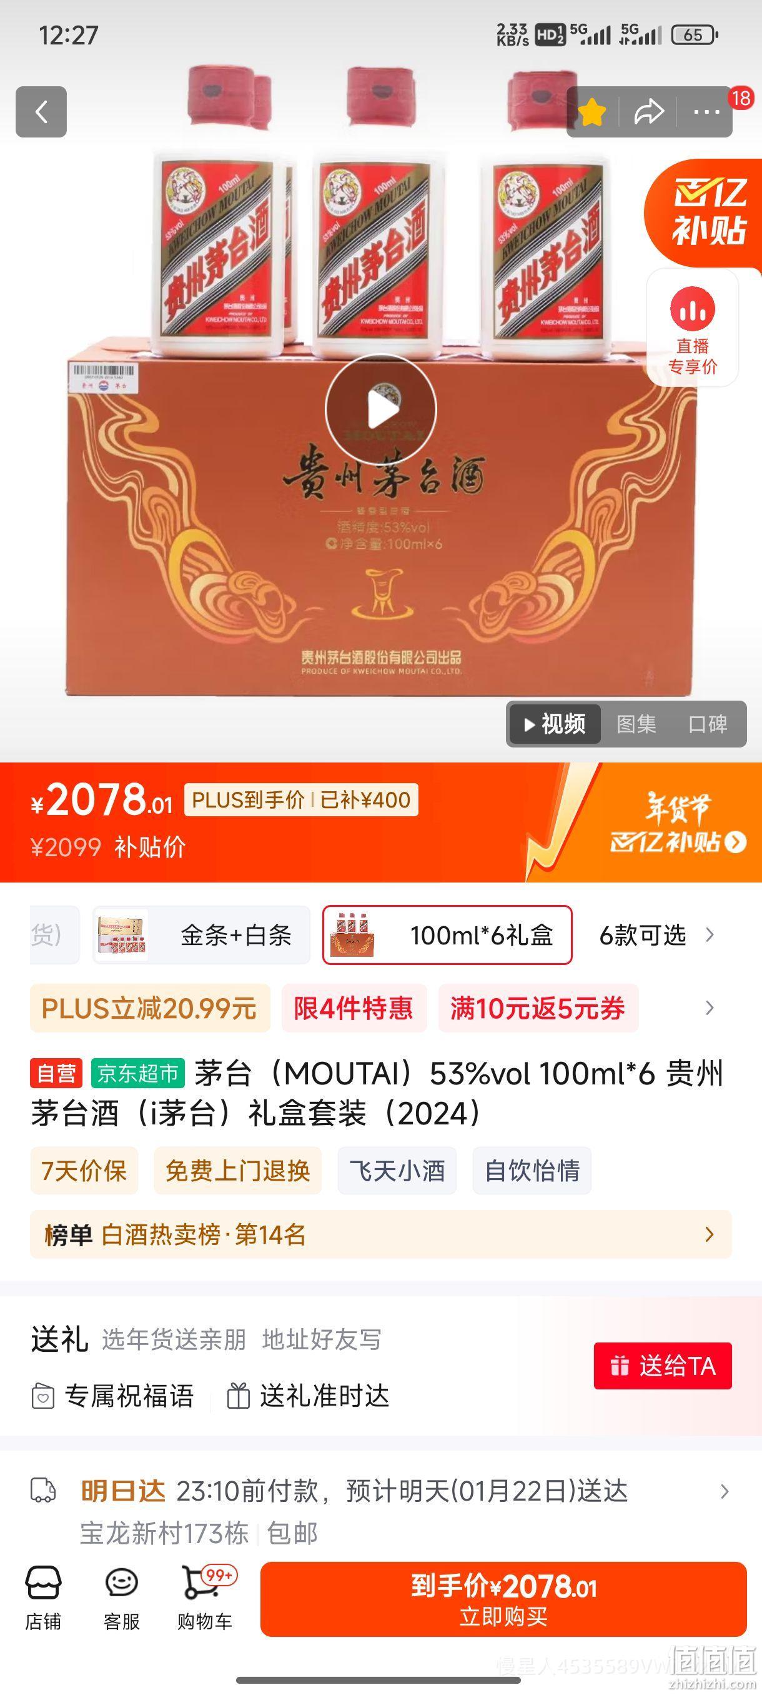Switch to the 口碑 tab
Viewport: 762px width, 1695px height.
[x=708, y=724]
